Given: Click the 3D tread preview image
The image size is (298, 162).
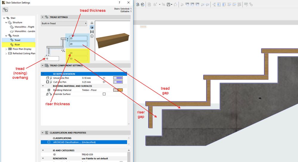Looking at the screenshot, I should pyautogui.click(x=112, y=40).
